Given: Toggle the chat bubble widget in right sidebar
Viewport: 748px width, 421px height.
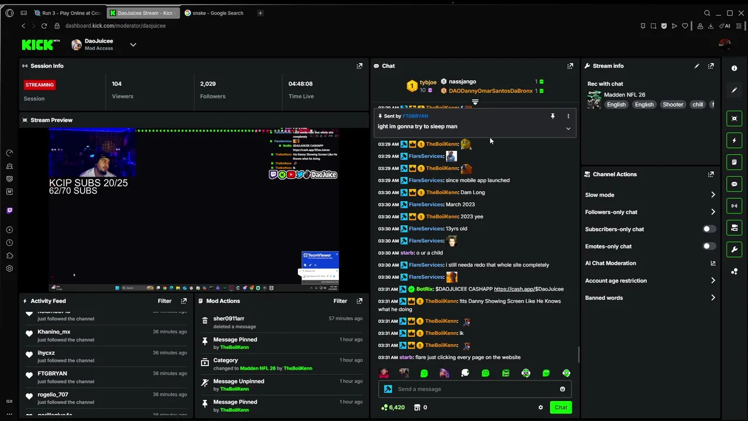Looking at the screenshot, I should [x=735, y=184].
